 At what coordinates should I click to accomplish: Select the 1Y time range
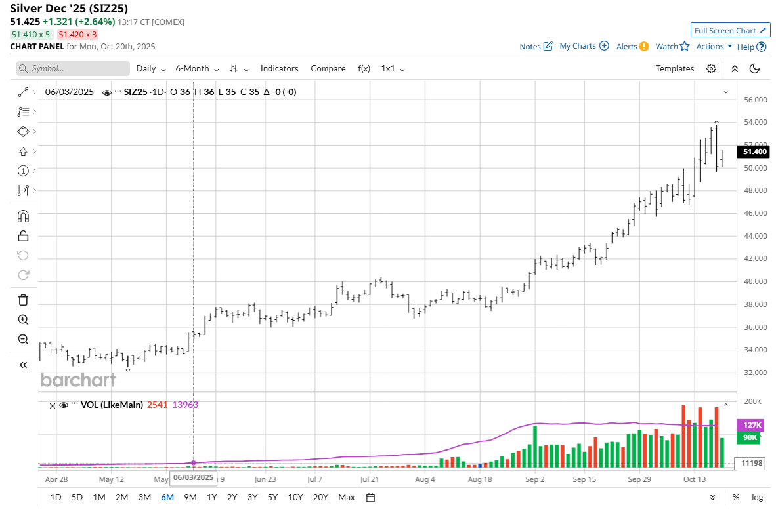[x=212, y=497]
